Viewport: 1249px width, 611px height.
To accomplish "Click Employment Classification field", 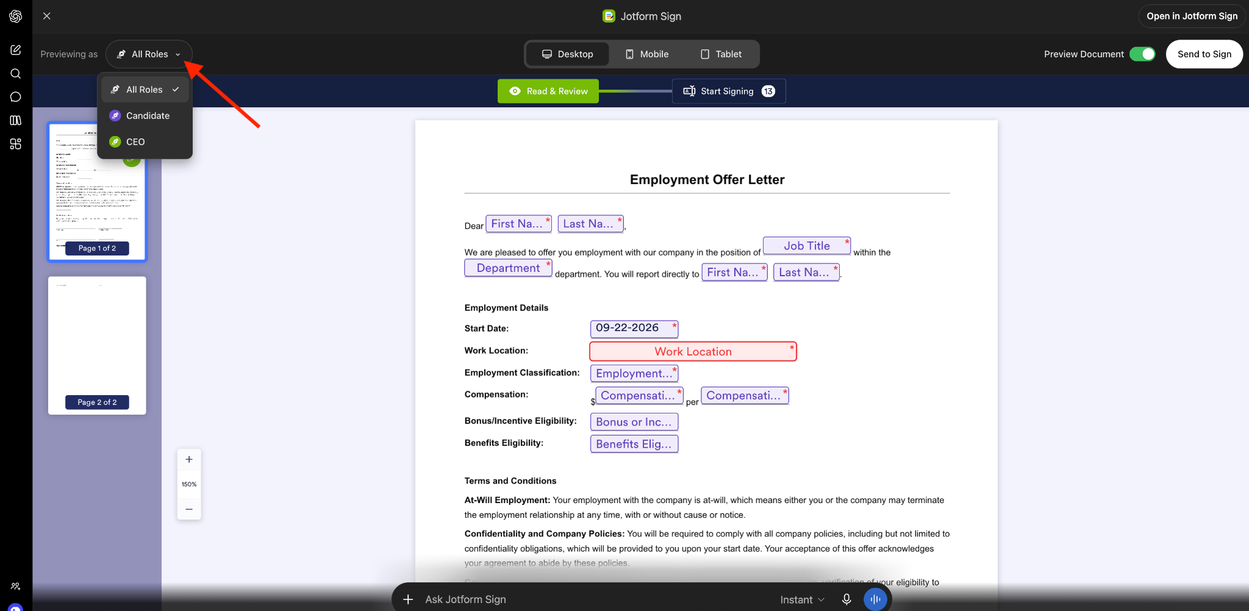I will (634, 373).
